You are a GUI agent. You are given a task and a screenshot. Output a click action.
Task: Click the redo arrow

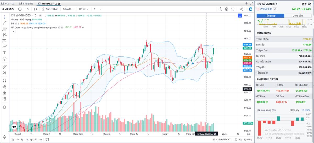101,9
